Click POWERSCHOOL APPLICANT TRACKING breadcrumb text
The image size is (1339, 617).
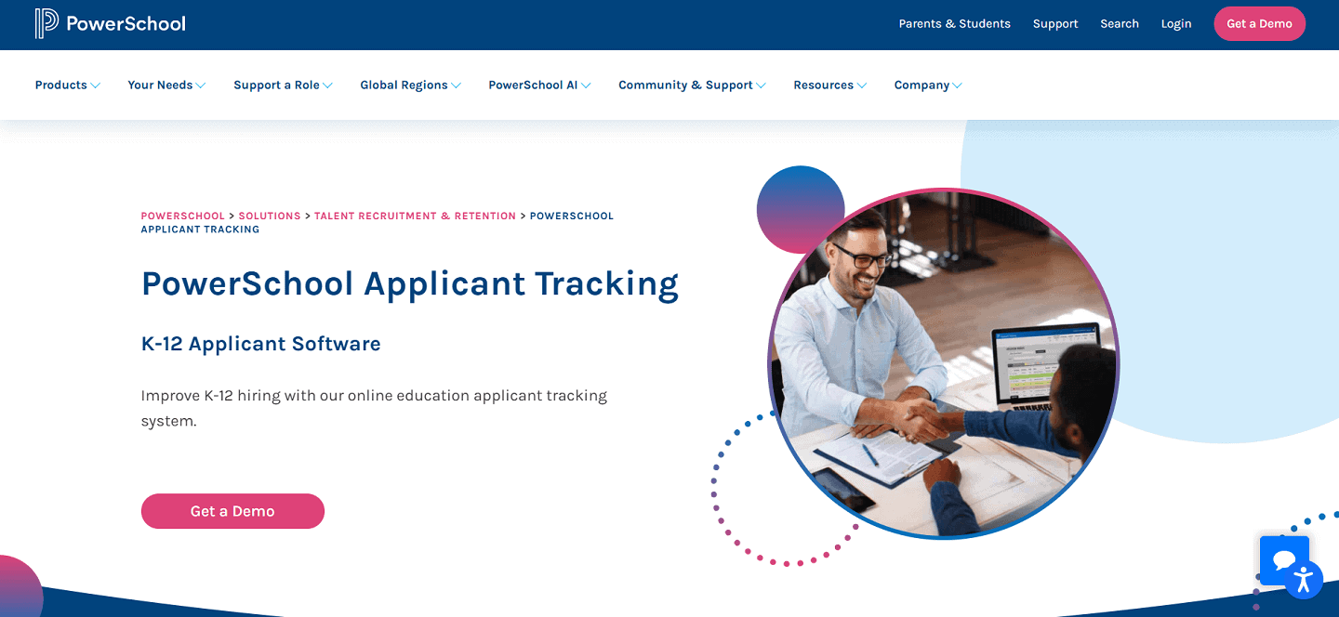pos(378,222)
